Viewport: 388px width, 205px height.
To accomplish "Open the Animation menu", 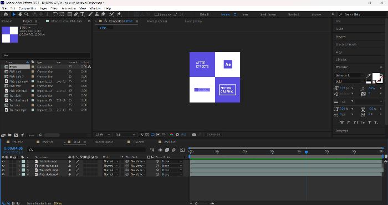I will coord(69,8).
